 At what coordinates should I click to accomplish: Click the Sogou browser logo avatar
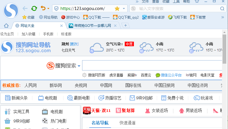click(11, 10)
